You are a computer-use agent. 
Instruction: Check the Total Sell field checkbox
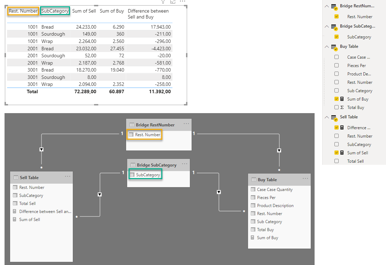point(337,161)
